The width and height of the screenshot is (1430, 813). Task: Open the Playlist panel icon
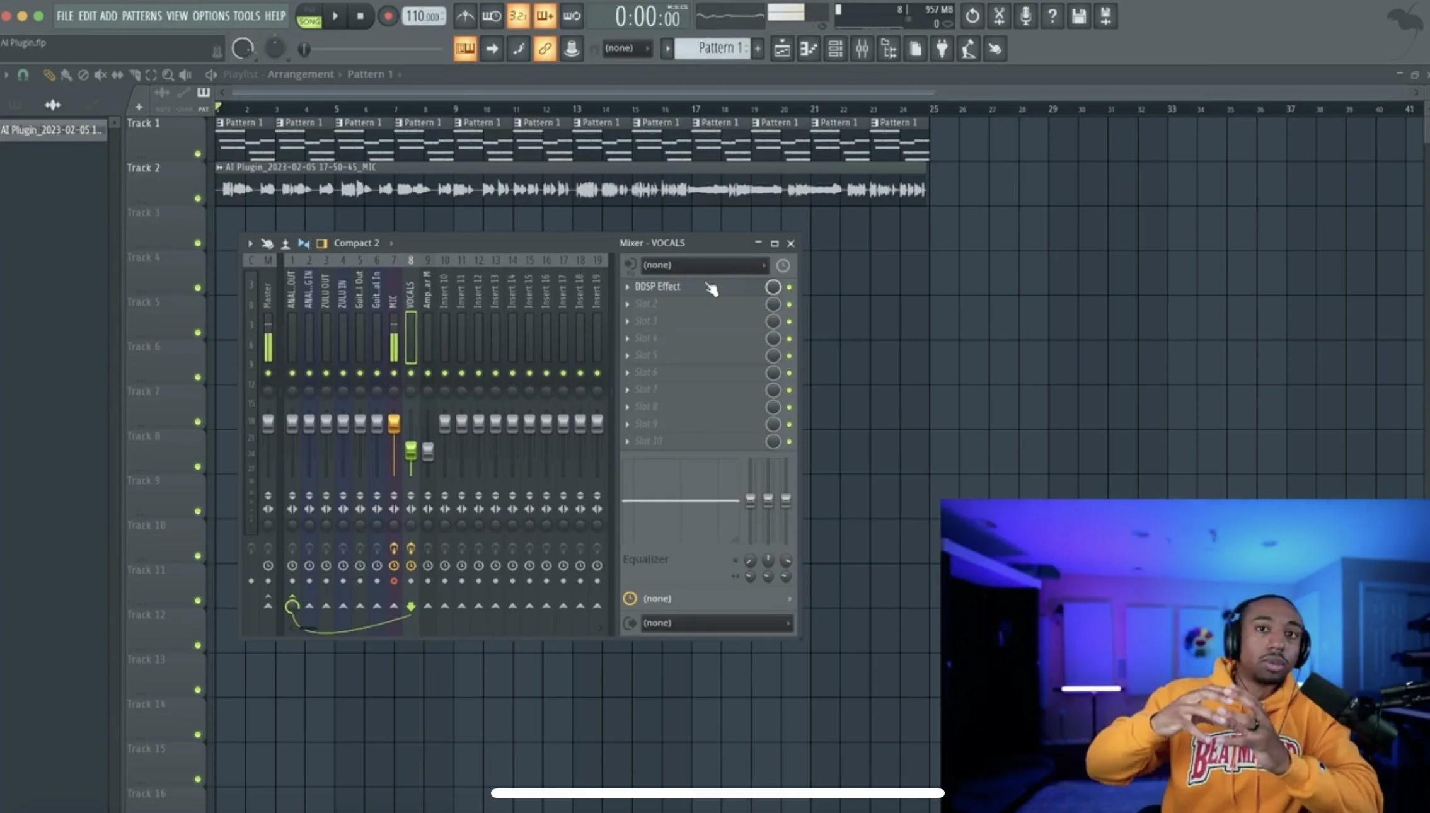click(783, 49)
